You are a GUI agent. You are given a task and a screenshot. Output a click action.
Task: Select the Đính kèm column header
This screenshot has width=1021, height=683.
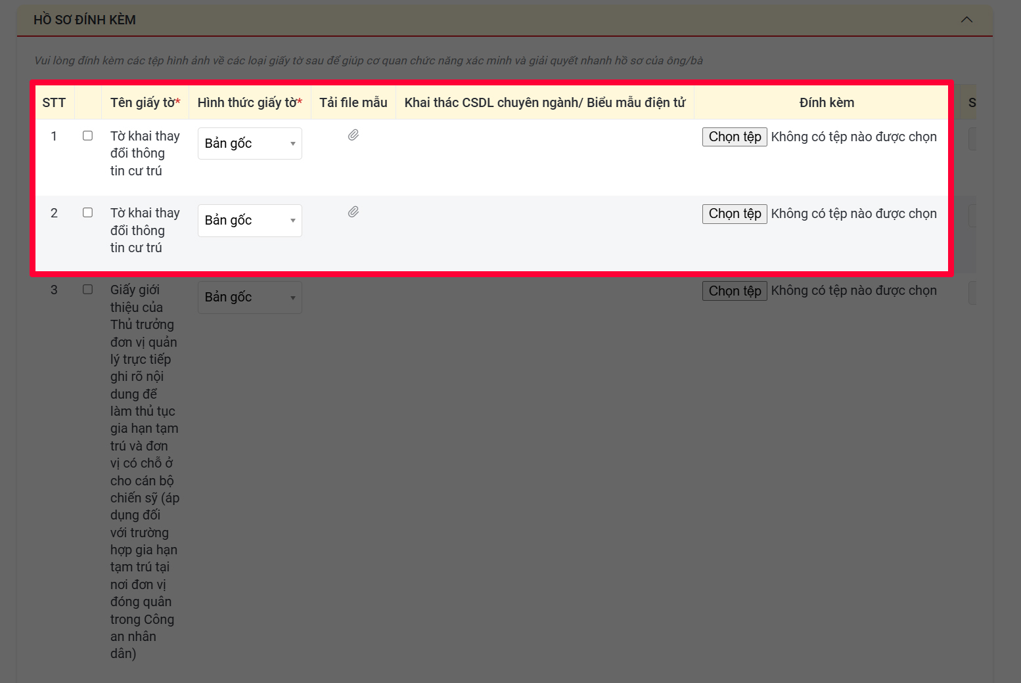(x=827, y=102)
